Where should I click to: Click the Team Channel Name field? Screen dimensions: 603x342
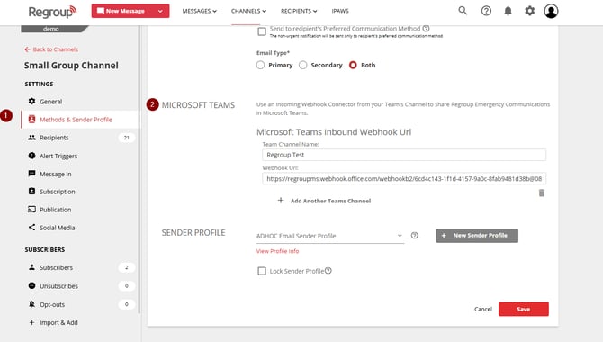click(x=404, y=155)
